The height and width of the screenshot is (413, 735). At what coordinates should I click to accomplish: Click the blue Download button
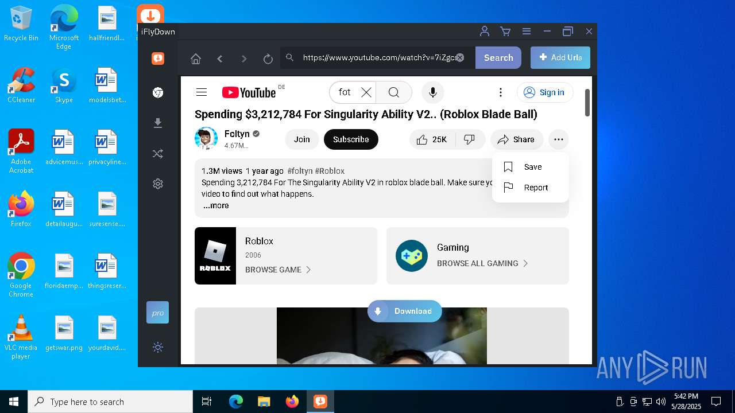coord(405,311)
